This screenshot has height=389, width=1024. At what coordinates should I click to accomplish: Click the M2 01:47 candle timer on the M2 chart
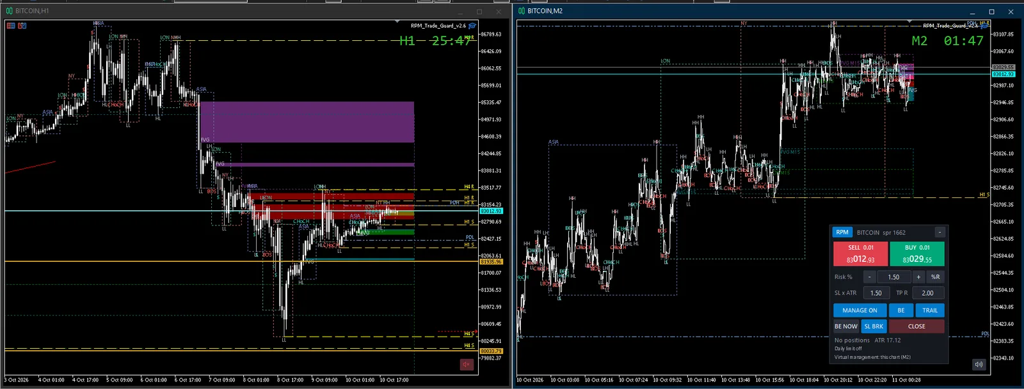tap(947, 41)
